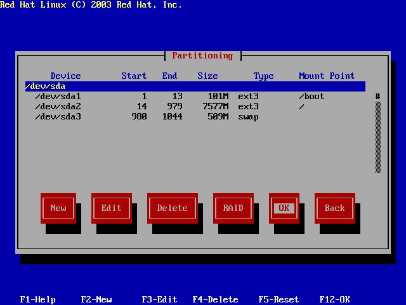
Task: Select the /dev/sda drive row
Action: pos(195,86)
